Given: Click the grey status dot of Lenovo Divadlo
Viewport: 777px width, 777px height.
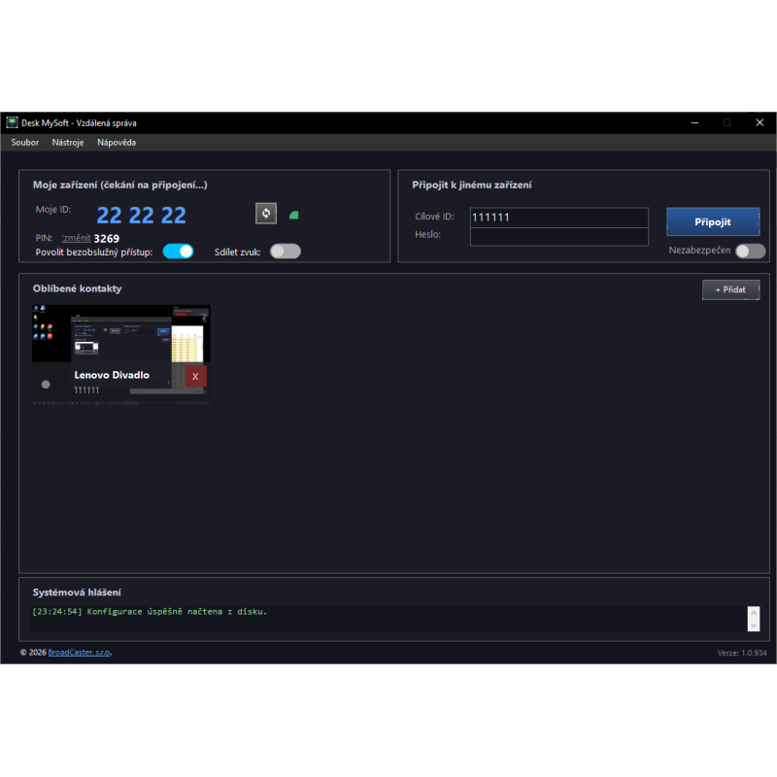Looking at the screenshot, I should click(46, 384).
